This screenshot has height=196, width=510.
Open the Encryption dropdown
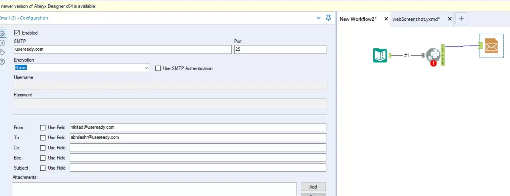[82, 68]
